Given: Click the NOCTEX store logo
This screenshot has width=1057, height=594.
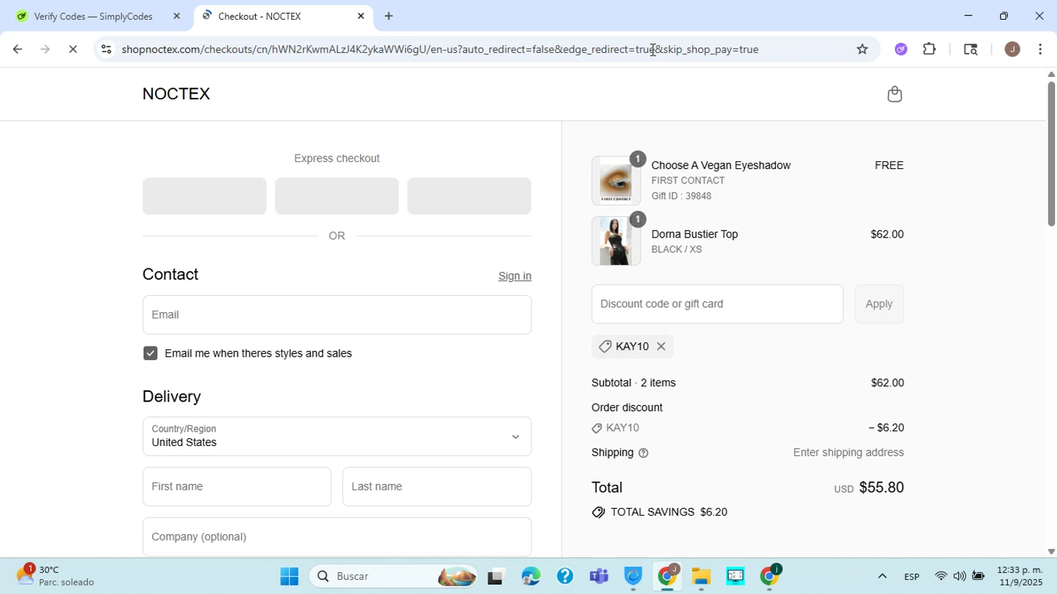Looking at the screenshot, I should tap(176, 94).
